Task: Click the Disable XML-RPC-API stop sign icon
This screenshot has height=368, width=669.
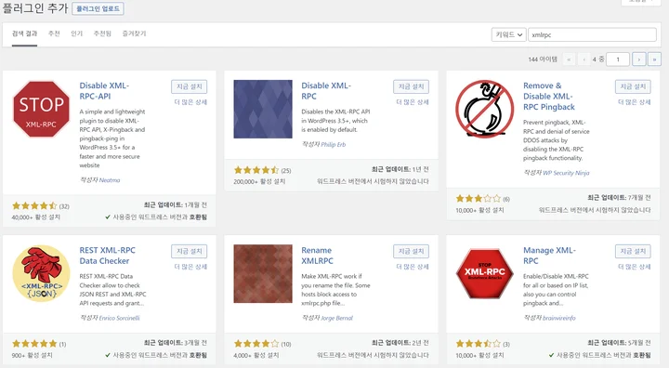Action: coord(41,110)
